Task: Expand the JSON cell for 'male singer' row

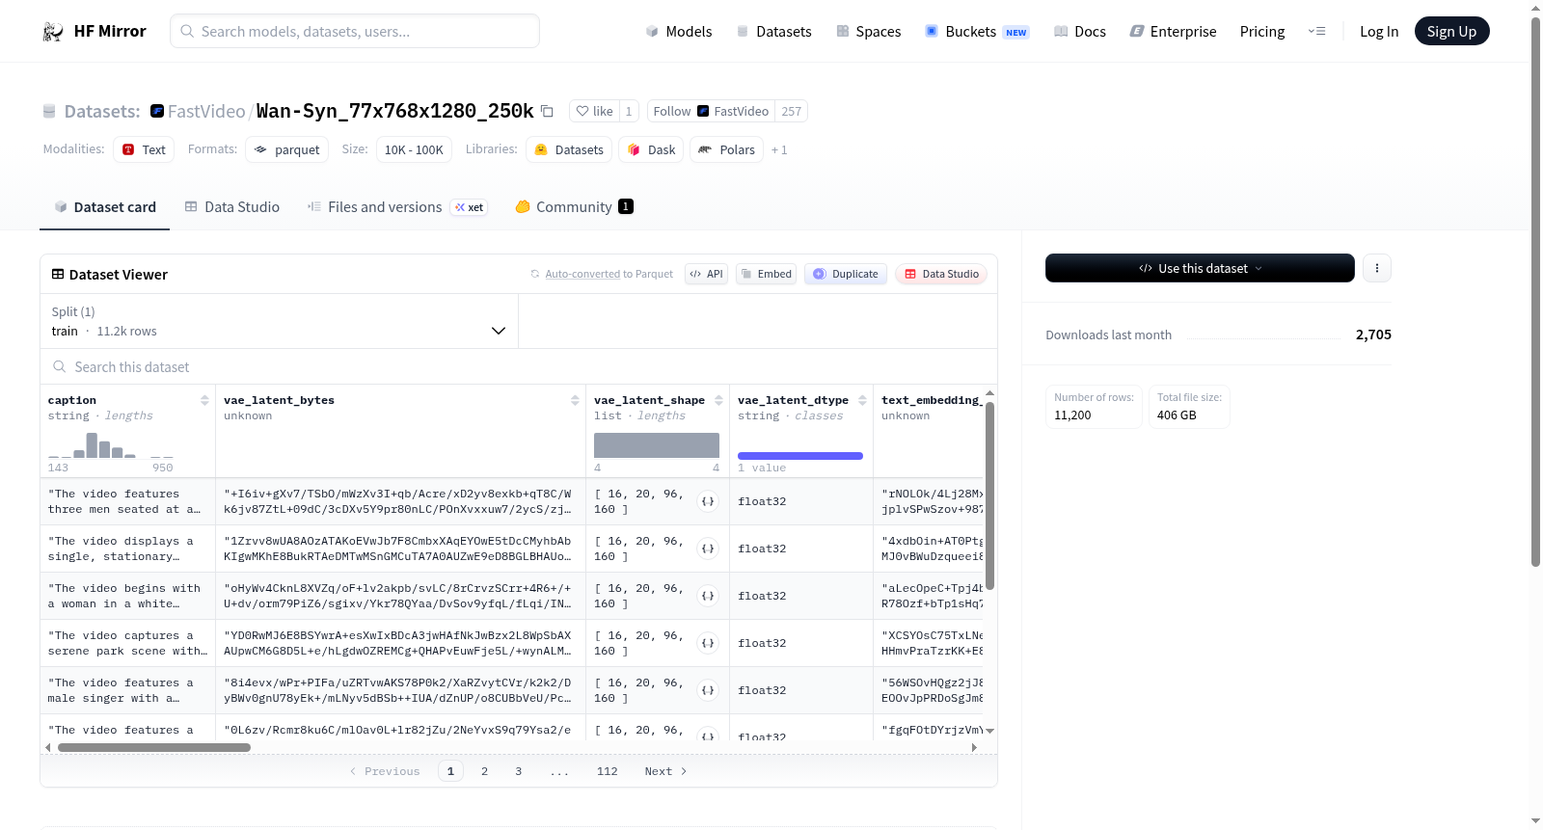Action: click(x=708, y=690)
